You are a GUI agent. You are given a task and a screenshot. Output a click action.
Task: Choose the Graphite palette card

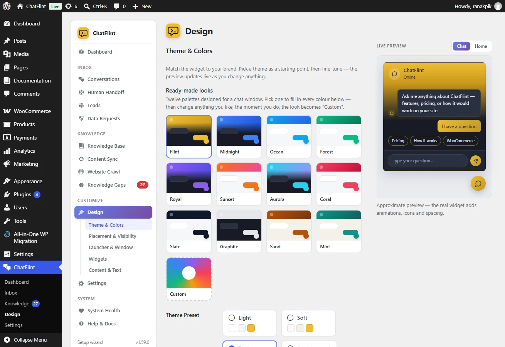tap(239, 232)
